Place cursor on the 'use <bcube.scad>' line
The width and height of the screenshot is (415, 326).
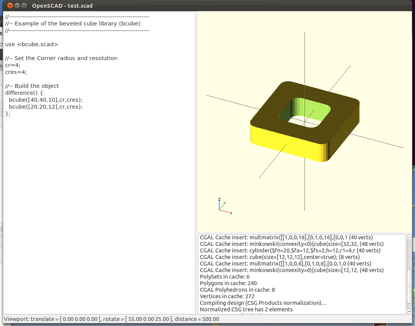pyautogui.click(x=32, y=44)
